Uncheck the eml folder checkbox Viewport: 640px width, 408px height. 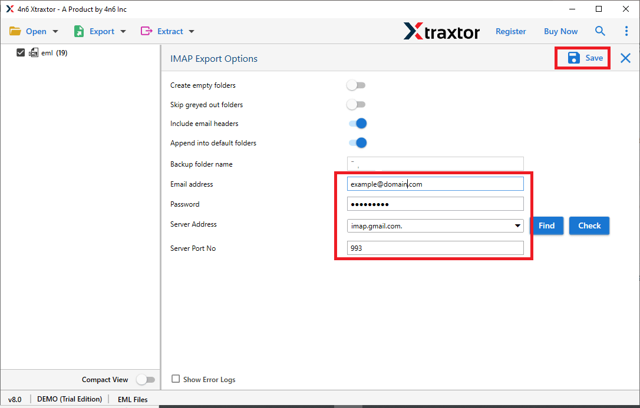(21, 53)
